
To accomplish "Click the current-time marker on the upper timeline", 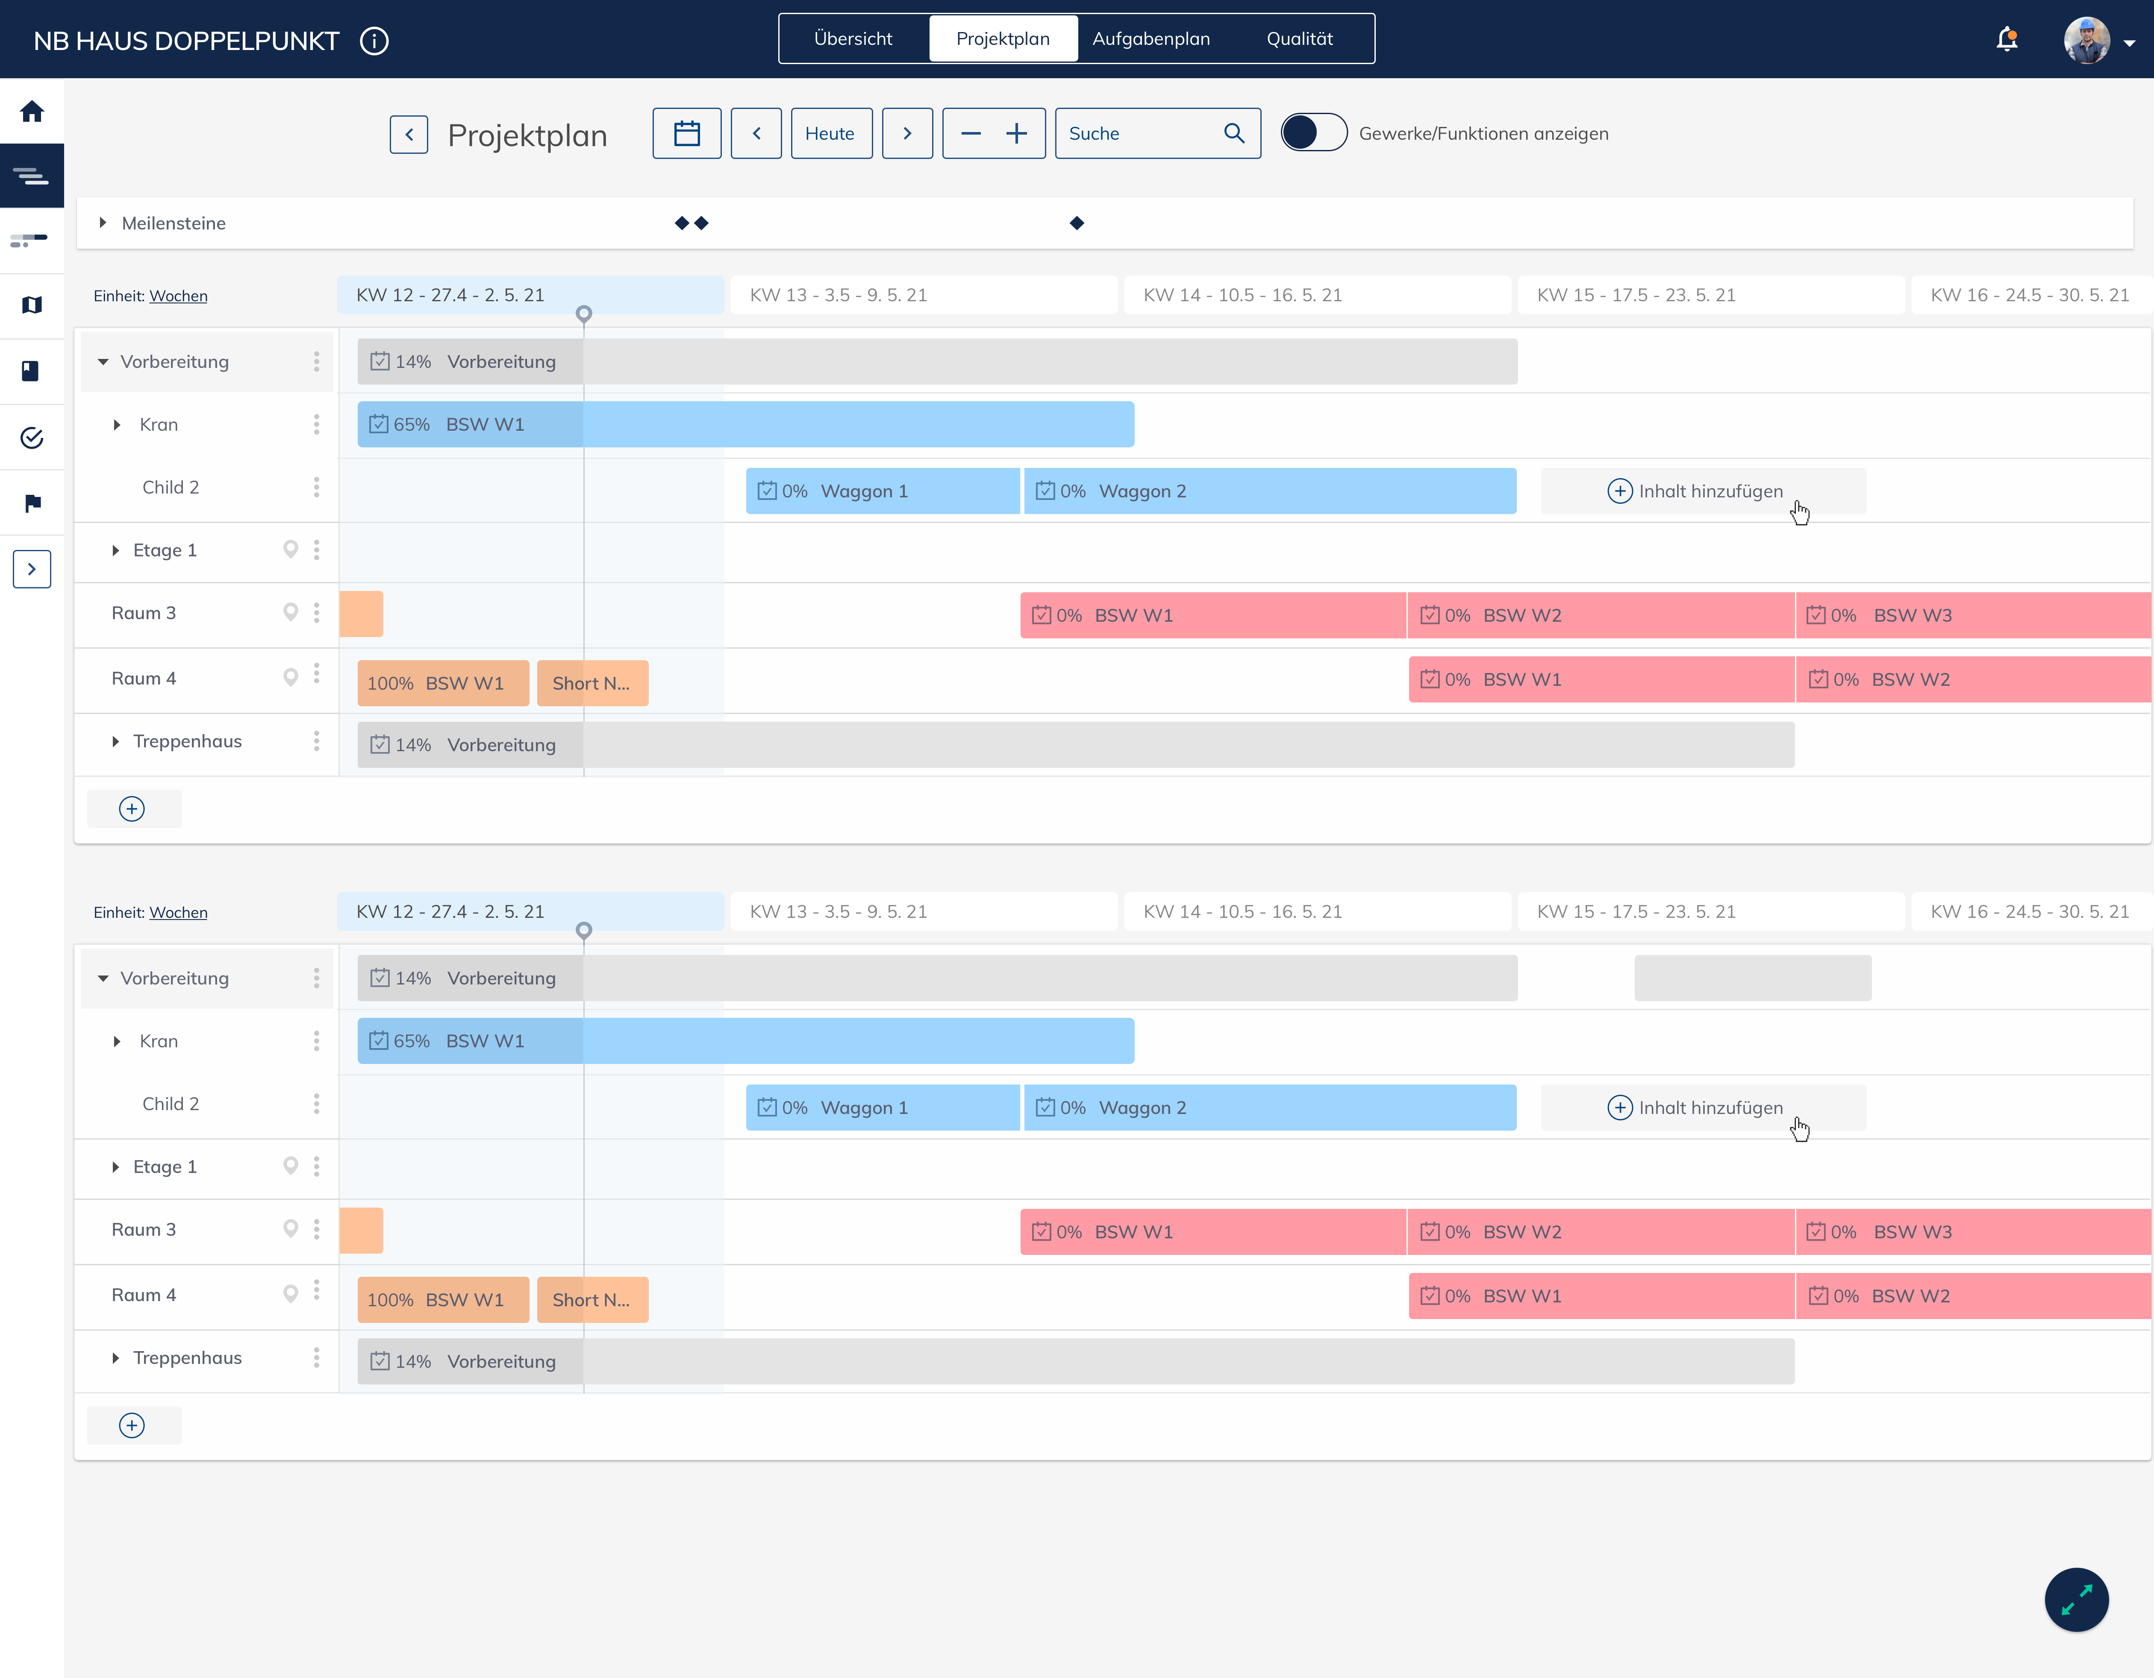I will pos(584,314).
